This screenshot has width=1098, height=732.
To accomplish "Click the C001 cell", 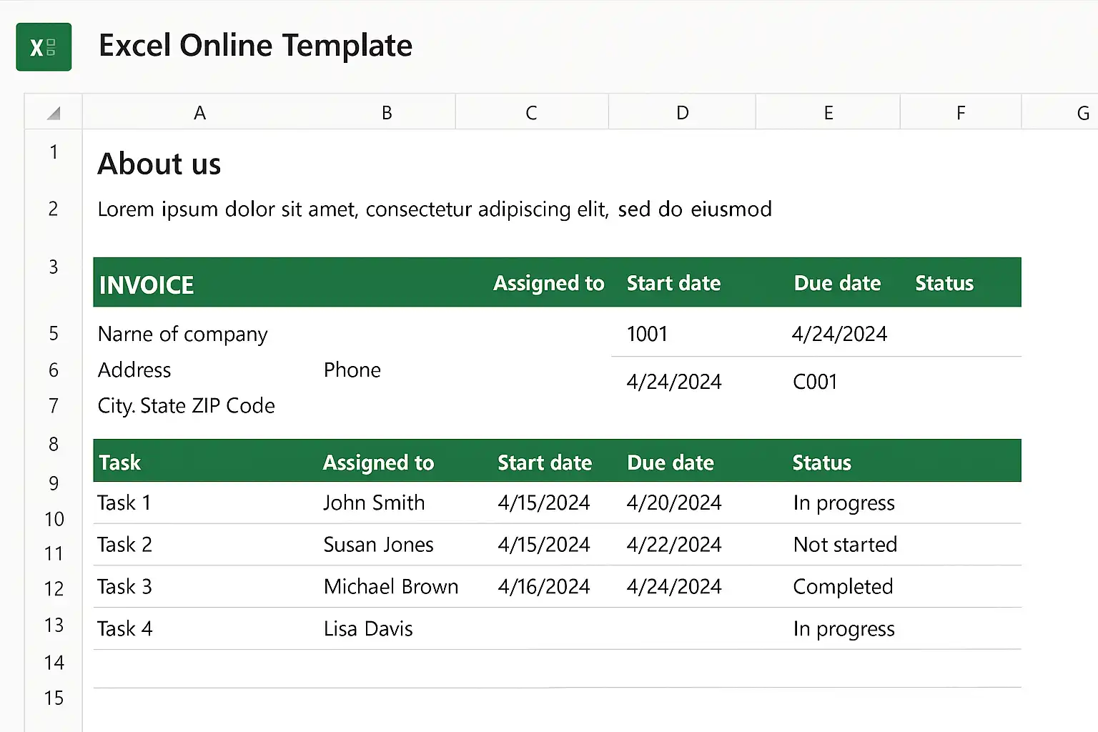I will [815, 382].
